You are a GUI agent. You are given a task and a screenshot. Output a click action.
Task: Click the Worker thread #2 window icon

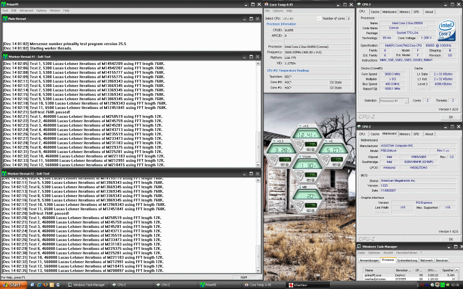tap(4, 173)
